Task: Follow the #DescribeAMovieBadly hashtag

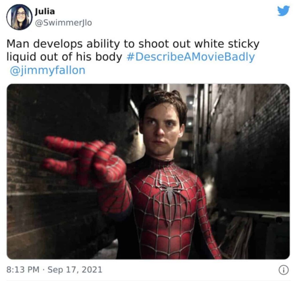Action: coord(190,57)
